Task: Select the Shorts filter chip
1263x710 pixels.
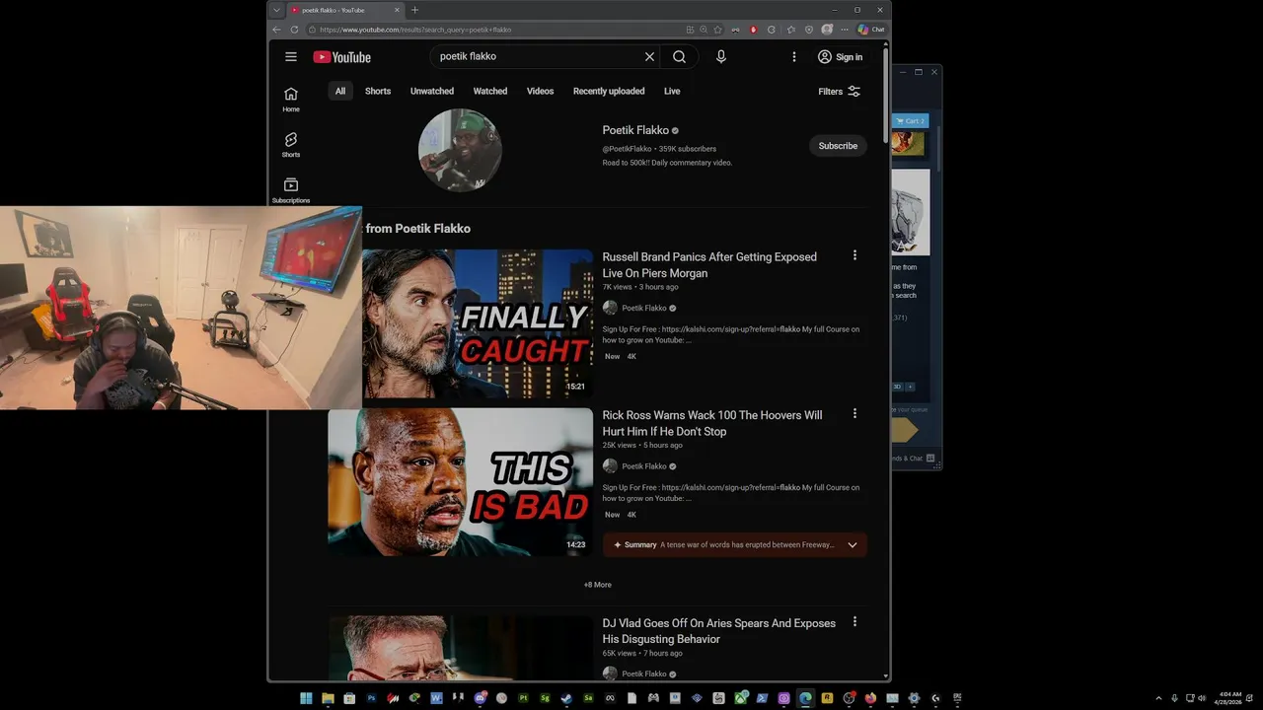Action: (378, 91)
